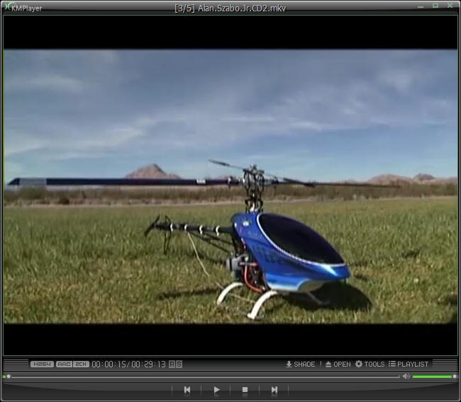Click the AAC audio codec badge
Viewport: 461px width, 402px height.
[64, 364]
